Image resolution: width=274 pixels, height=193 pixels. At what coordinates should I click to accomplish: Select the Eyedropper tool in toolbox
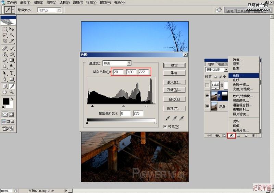pyautogui.click(x=12, y=86)
